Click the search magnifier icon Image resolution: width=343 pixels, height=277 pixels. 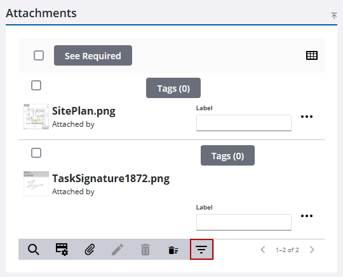[33, 250]
